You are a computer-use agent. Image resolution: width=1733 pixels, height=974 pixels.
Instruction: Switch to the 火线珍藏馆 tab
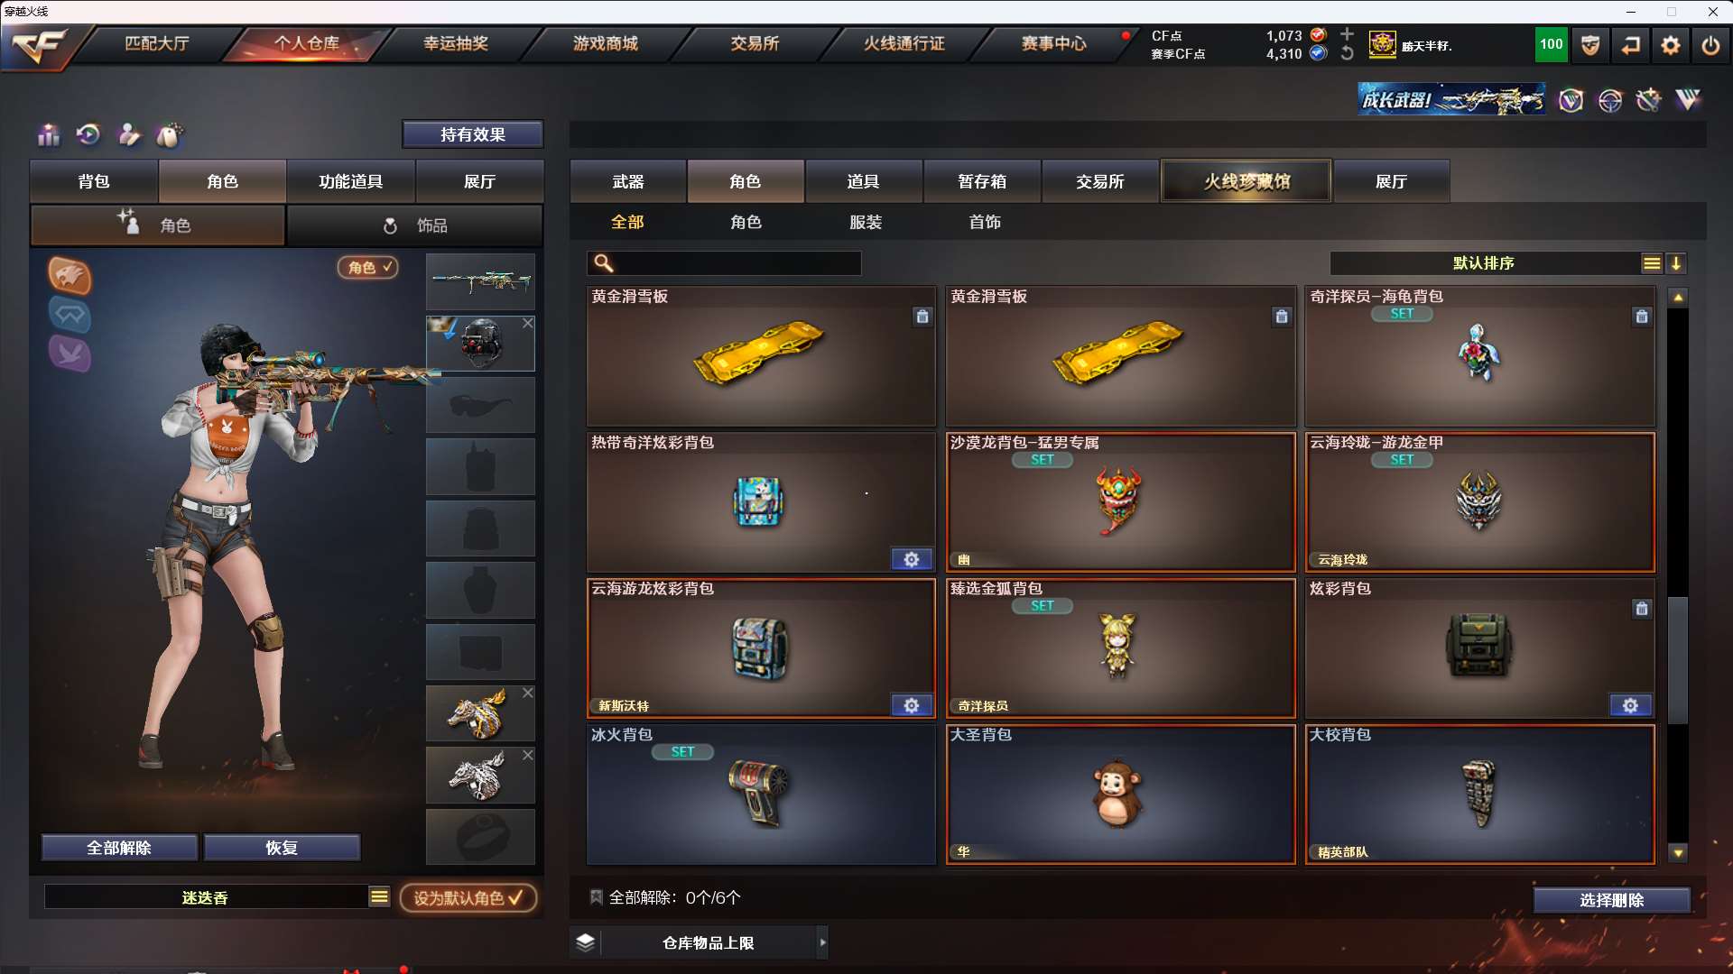(1246, 181)
